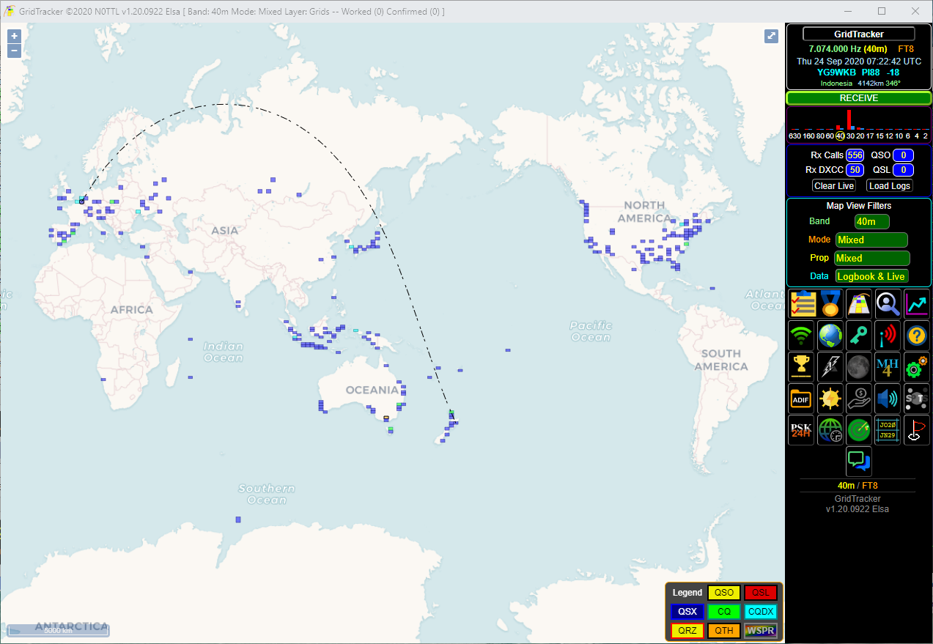The height and width of the screenshot is (644, 933).
Task: Open the PSK 24H reports icon
Action: (802, 431)
